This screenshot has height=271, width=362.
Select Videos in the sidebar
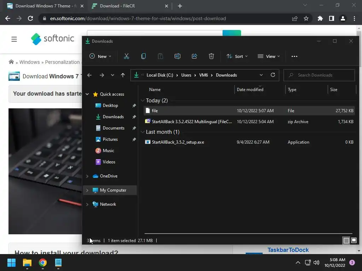coord(109,162)
